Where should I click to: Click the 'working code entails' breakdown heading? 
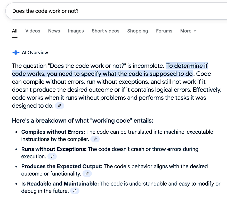[83, 121]
